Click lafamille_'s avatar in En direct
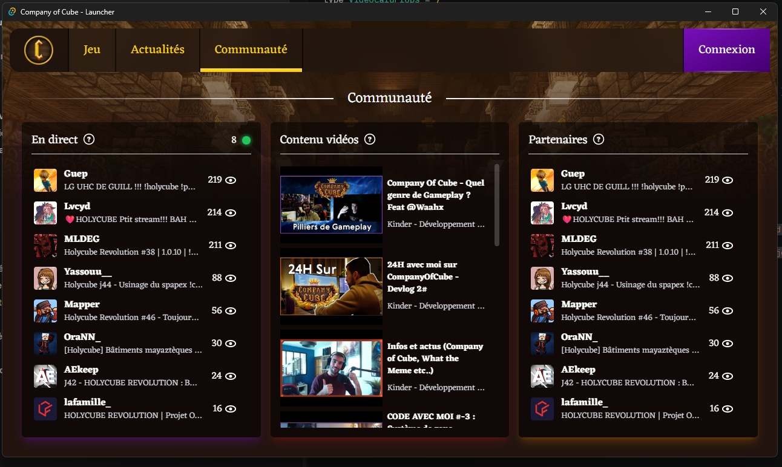This screenshot has height=467, width=782. point(45,409)
